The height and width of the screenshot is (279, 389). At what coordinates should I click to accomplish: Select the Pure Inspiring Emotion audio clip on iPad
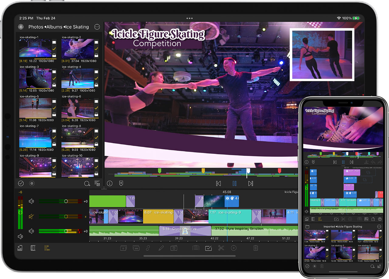(x=254, y=231)
